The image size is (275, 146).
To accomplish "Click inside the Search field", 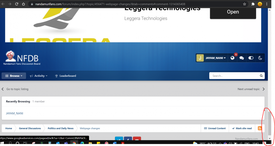I will (x=234, y=76).
